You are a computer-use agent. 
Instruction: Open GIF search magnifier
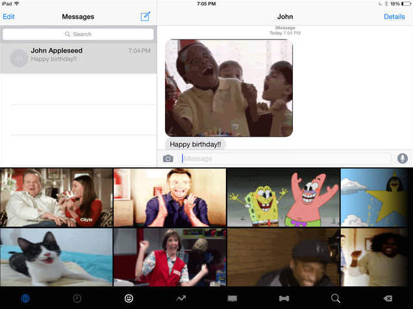pyautogui.click(x=335, y=298)
